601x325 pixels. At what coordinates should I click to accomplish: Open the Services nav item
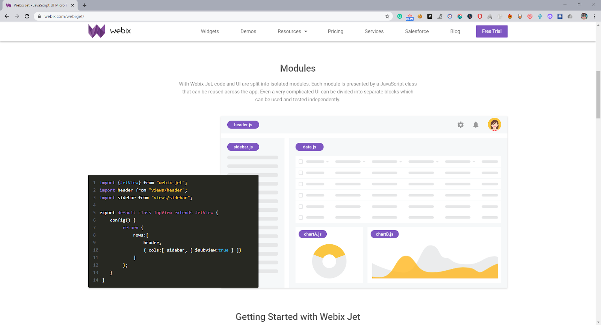(374, 31)
